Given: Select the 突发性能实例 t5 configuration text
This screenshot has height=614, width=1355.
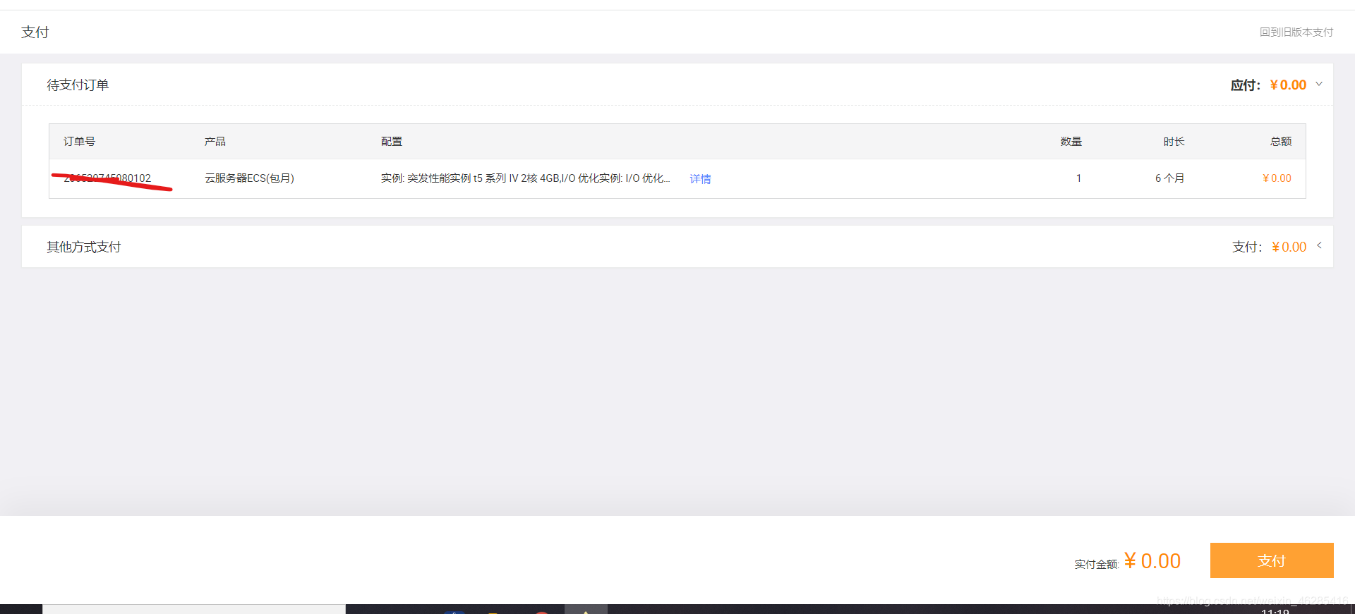Looking at the screenshot, I should [526, 178].
